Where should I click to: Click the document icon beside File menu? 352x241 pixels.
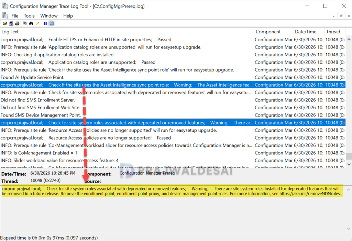pos(5,15)
